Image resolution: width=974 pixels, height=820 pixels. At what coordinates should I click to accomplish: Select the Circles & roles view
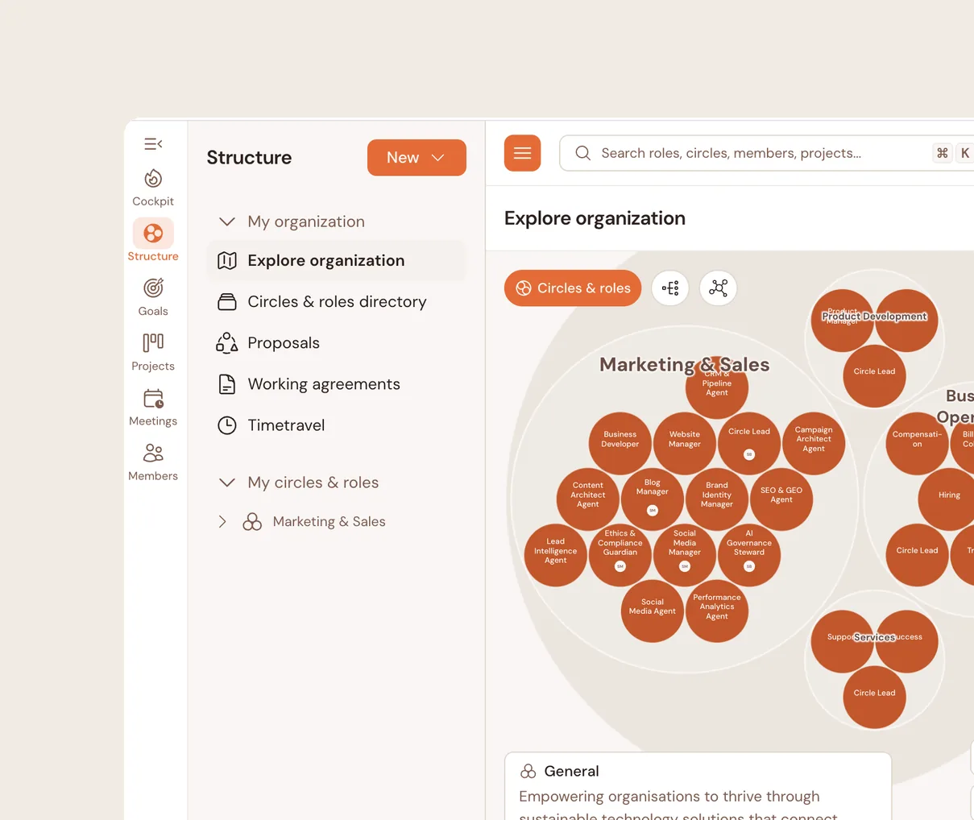573,288
